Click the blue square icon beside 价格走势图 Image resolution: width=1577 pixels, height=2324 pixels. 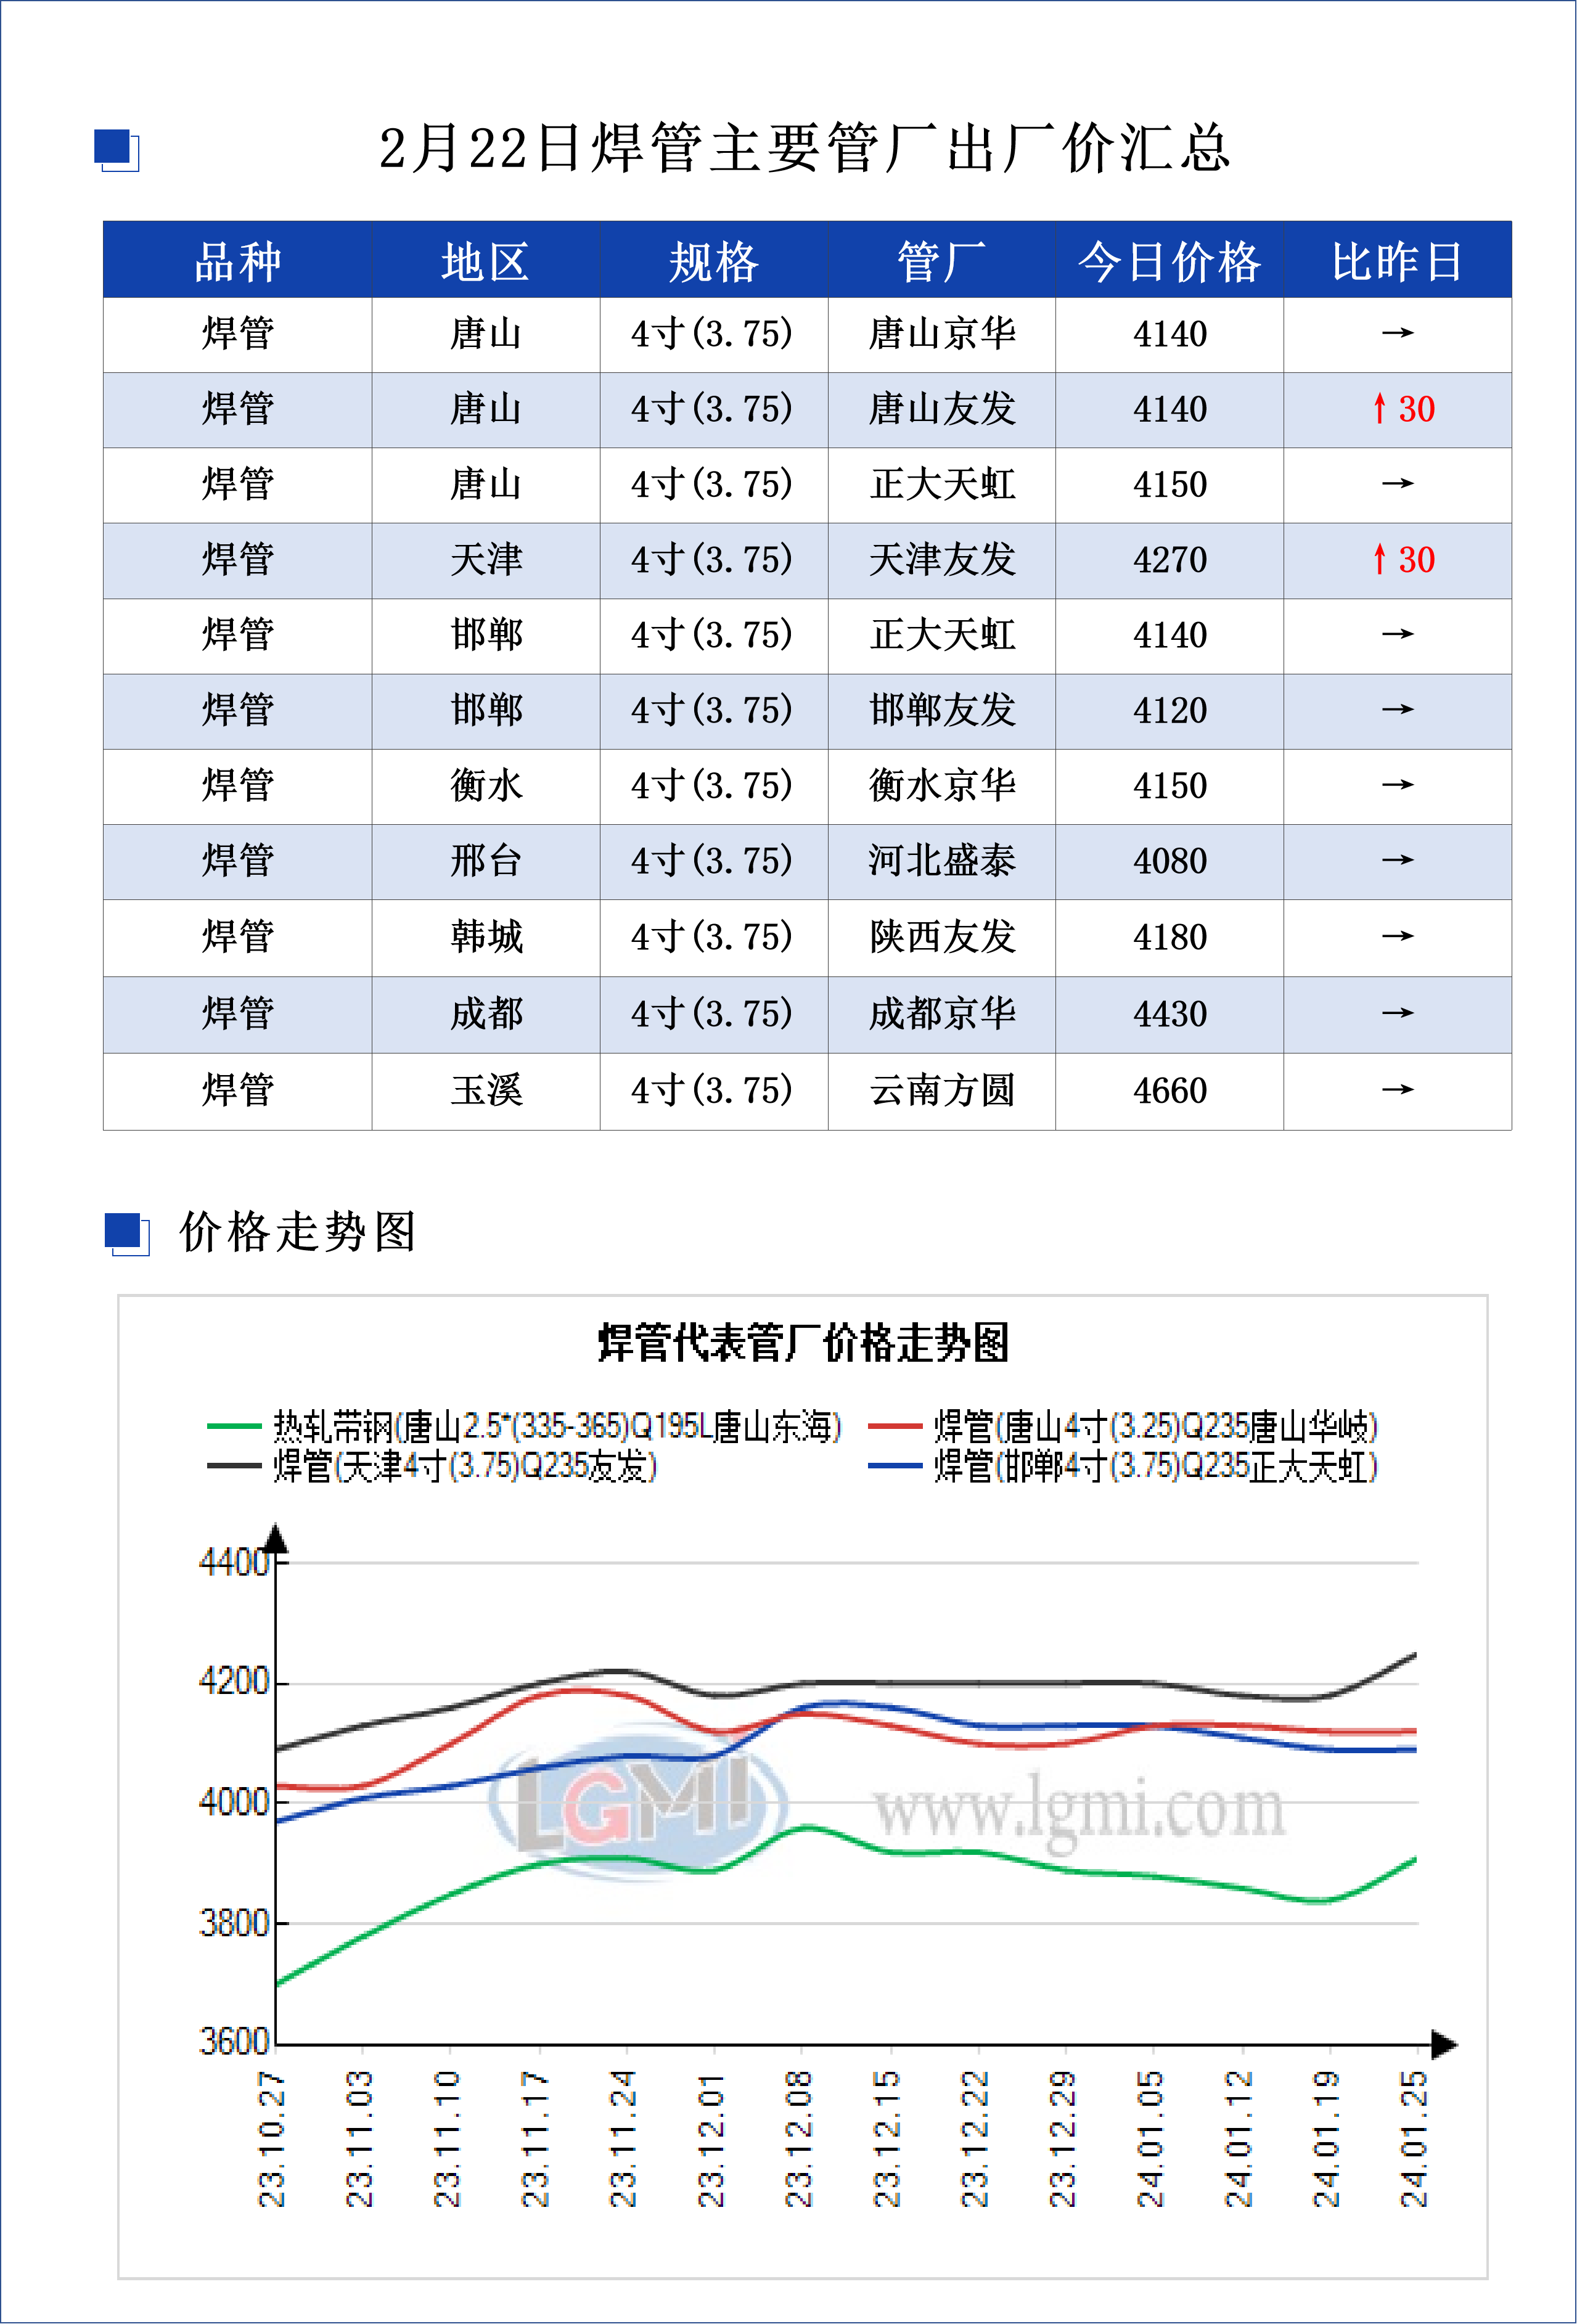(x=126, y=1232)
